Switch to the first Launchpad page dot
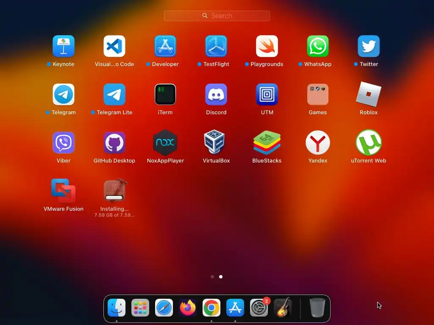434x325 pixels. (x=212, y=277)
